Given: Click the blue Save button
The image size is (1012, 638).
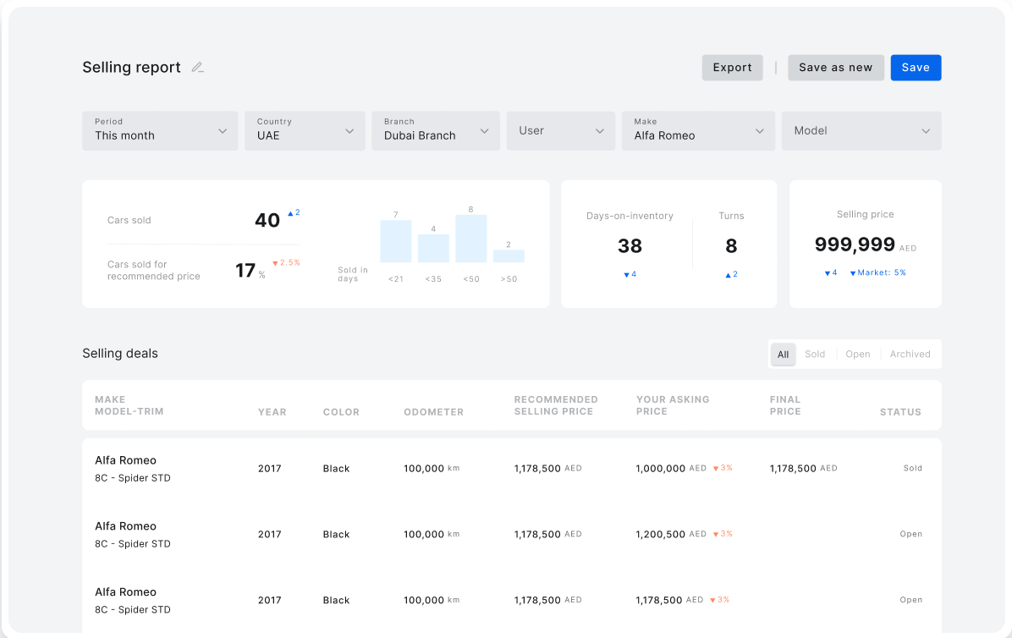Looking at the screenshot, I should pyautogui.click(x=916, y=68).
